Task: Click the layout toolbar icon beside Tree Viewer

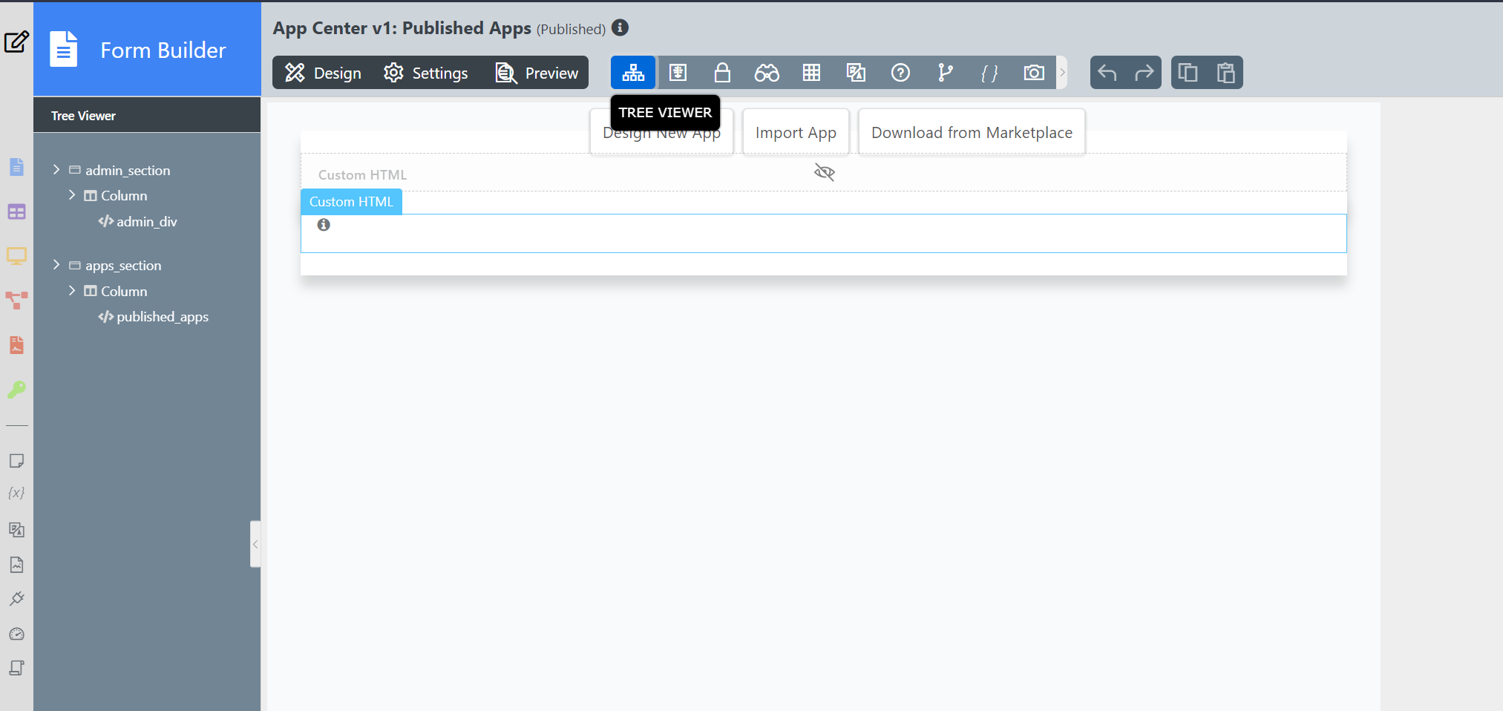Action: (x=678, y=73)
